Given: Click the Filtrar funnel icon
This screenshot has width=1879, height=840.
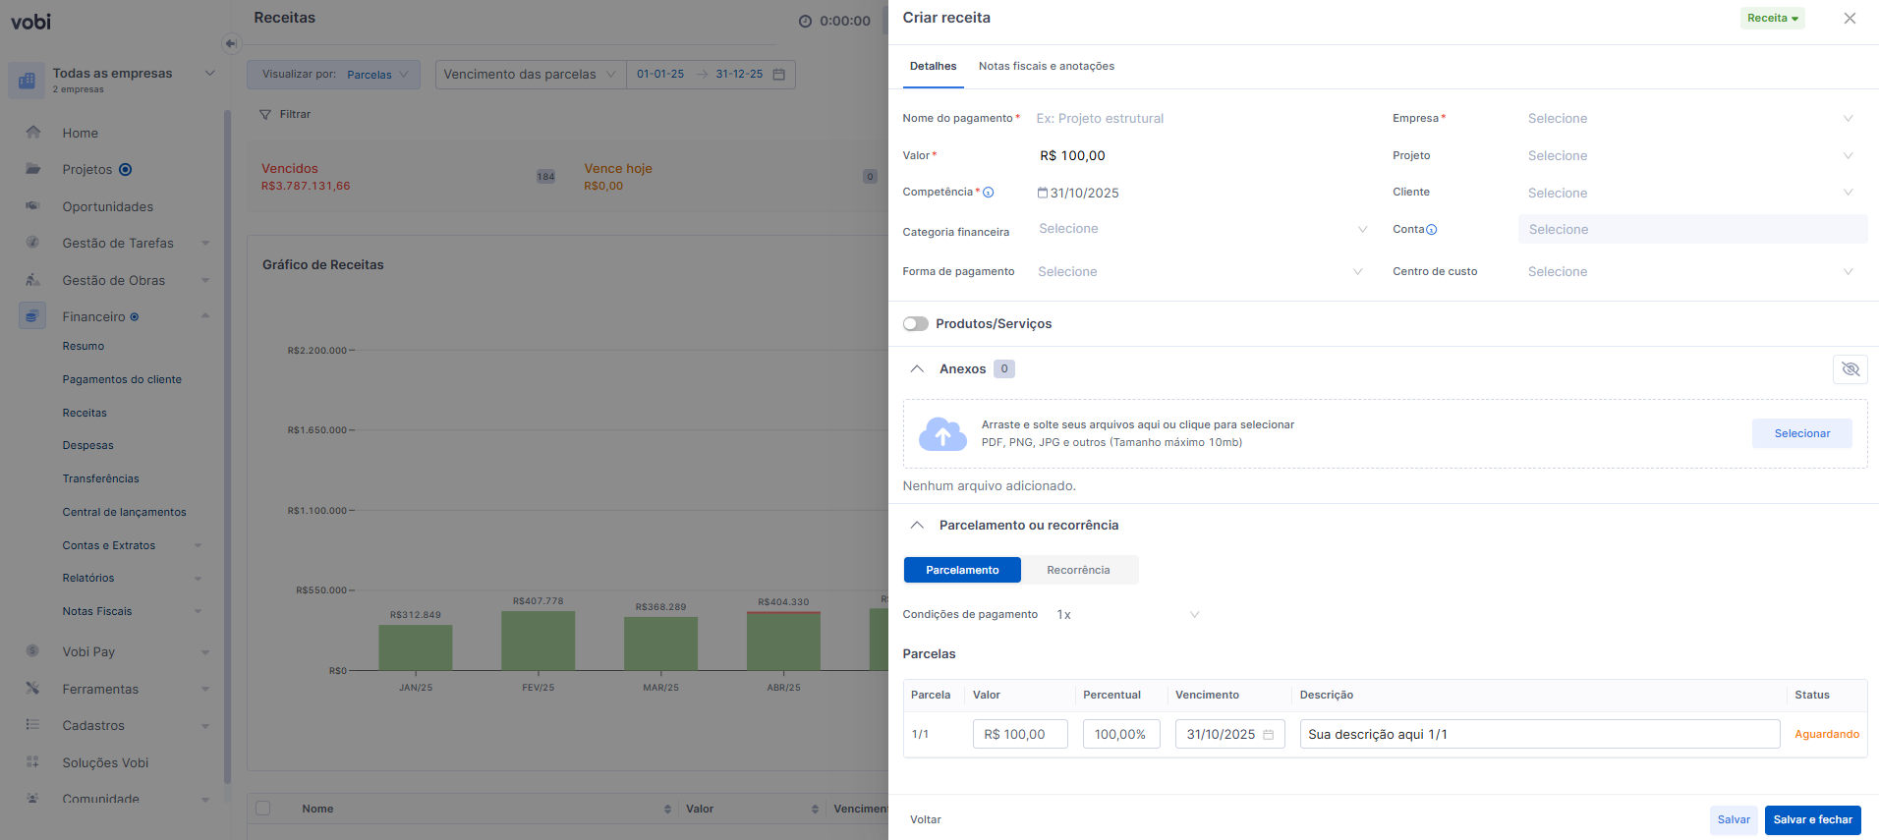Looking at the screenshot, I should [x=265, y=115].
